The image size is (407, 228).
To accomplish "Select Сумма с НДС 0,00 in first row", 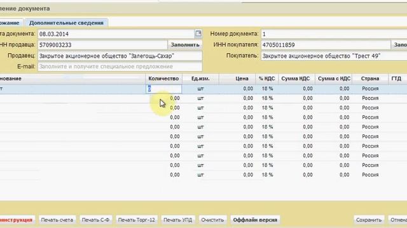I will click(x=344, y=89).
